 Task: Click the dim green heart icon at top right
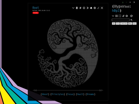point(126,2)
